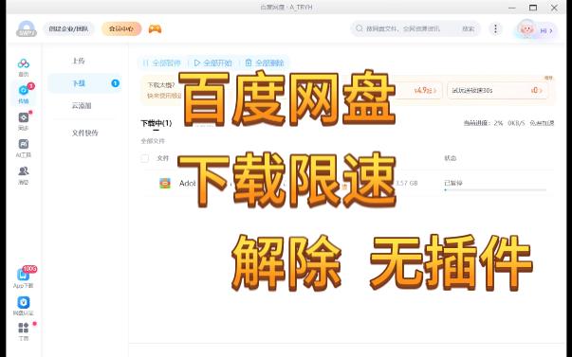The height and width of the screenshot is (357, 572).
Task: Maximize the Baidu Netdisk window
Action: tap(533, 8)
